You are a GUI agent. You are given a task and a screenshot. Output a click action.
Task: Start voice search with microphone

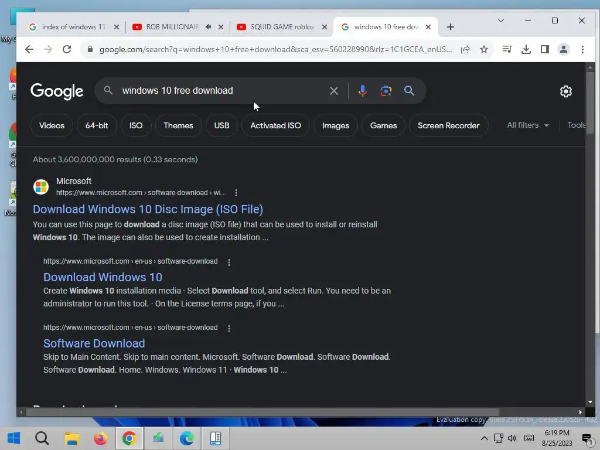coord(362,91)
